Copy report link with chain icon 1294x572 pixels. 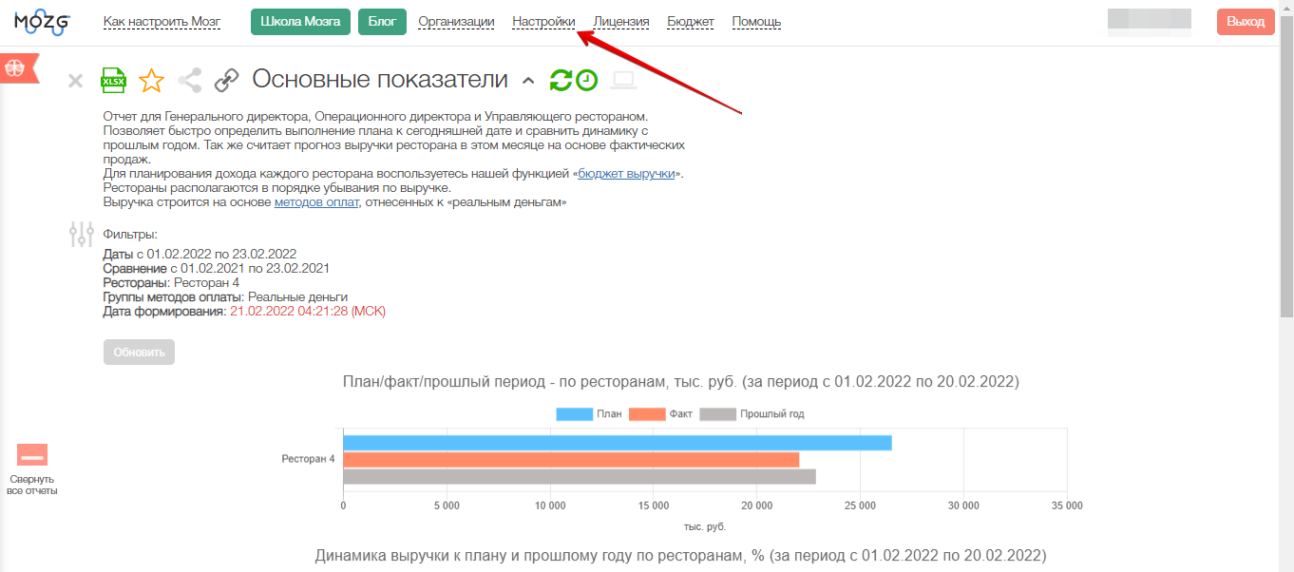(226, 80)
